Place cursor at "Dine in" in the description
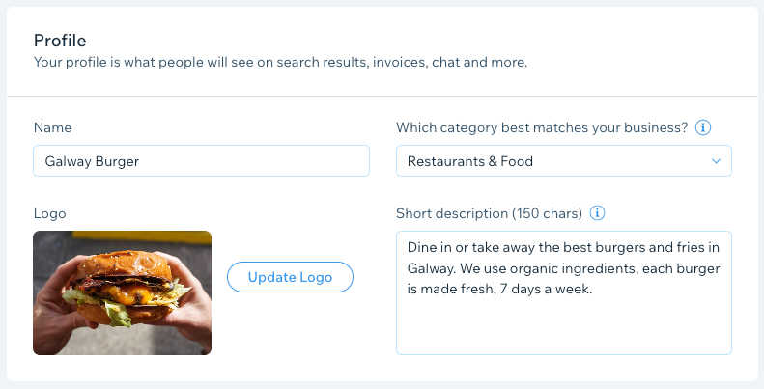764x389 pixels. point(422,247)
